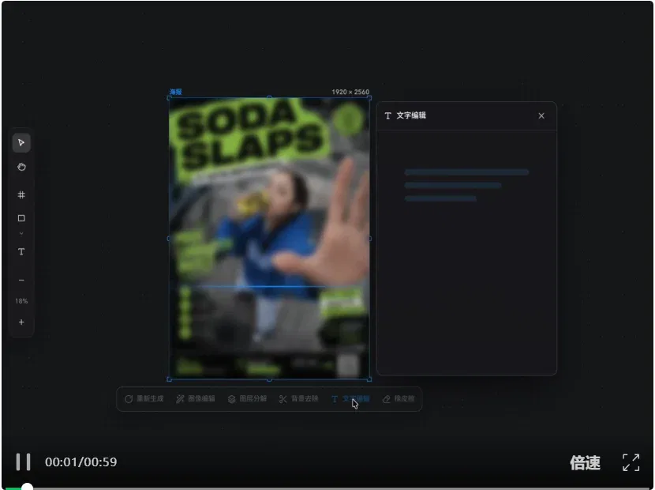Screen dimensions: 655x490
Task: Click the 00:01/00:59 time display
Action: click(x=81, y=462)
